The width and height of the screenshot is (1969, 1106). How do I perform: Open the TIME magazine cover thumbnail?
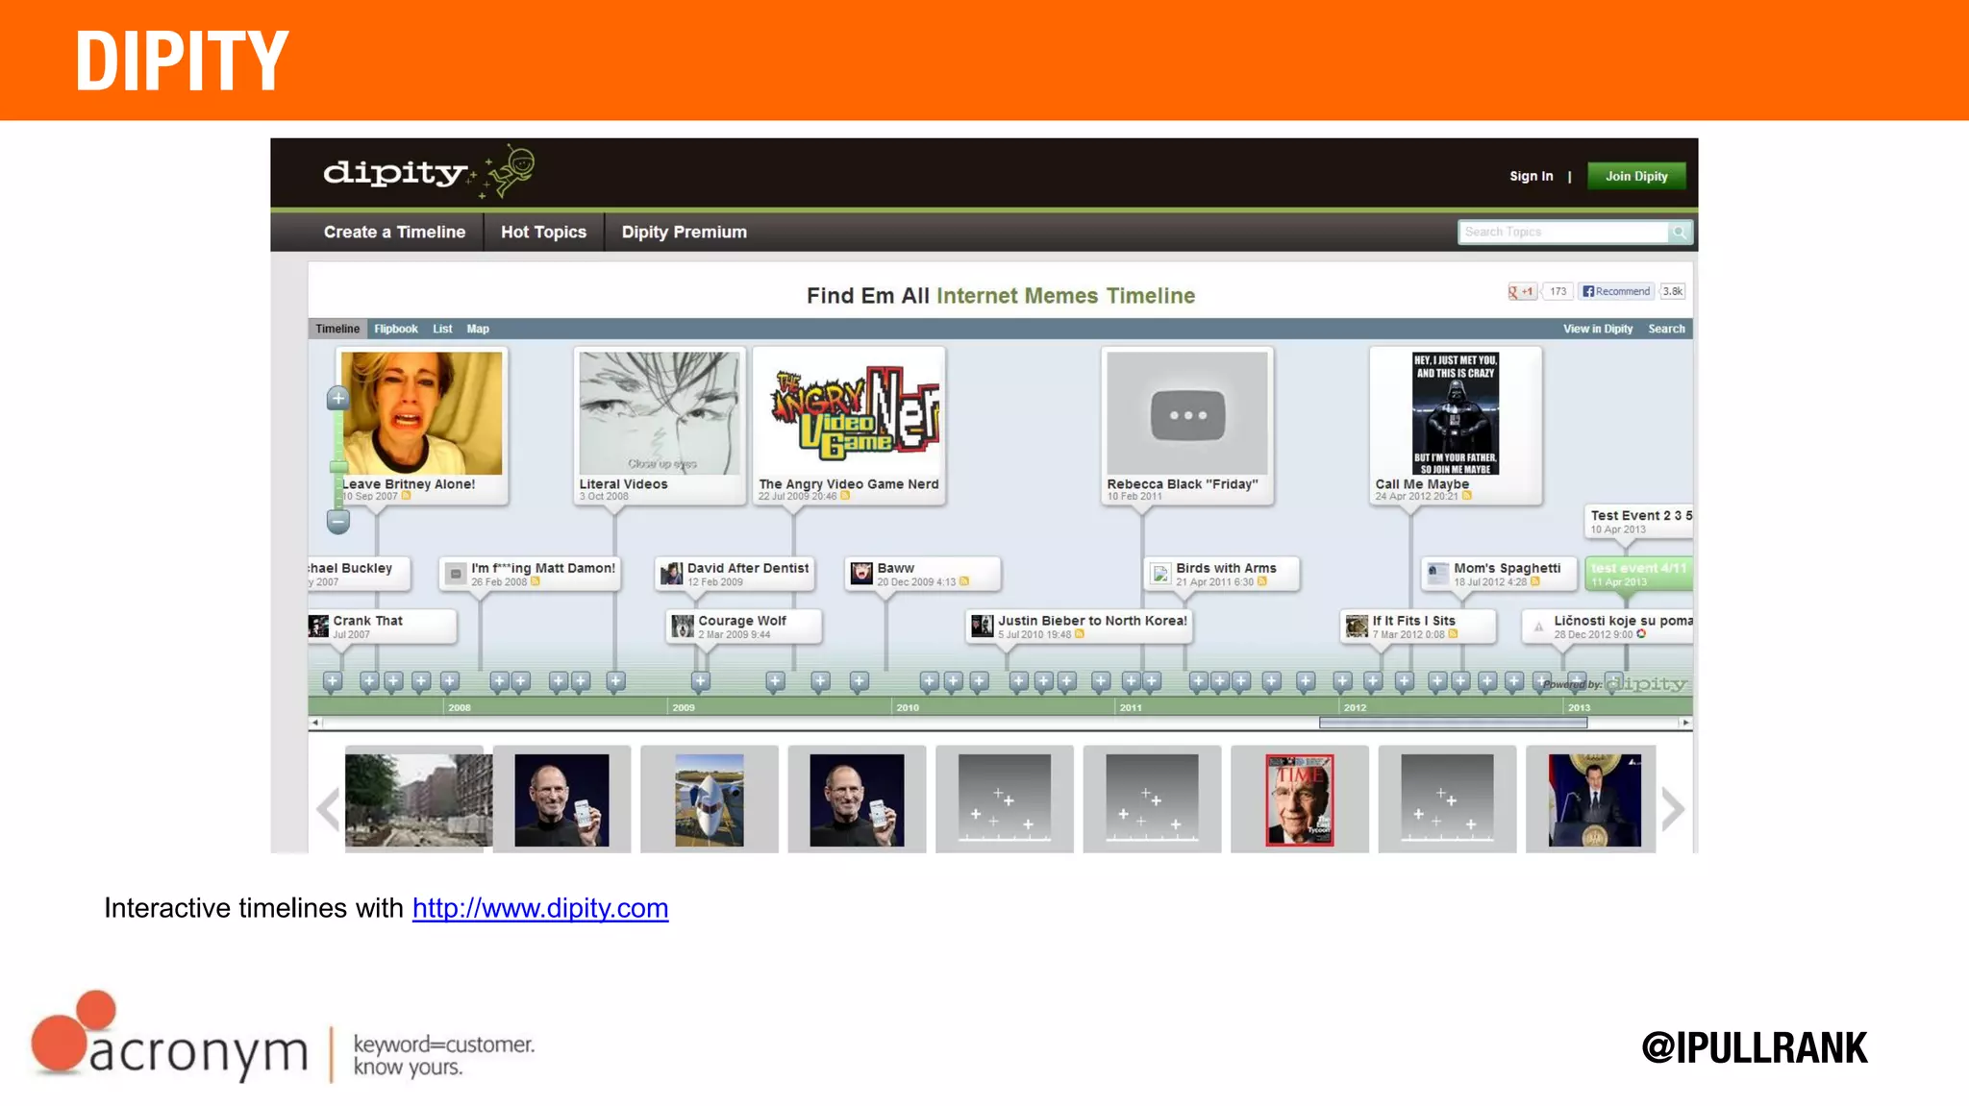click(x=1300, y=799)
